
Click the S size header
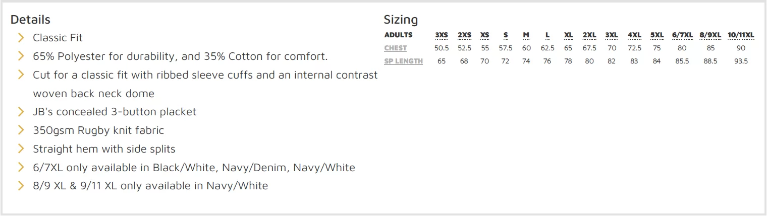click(506, 35)
